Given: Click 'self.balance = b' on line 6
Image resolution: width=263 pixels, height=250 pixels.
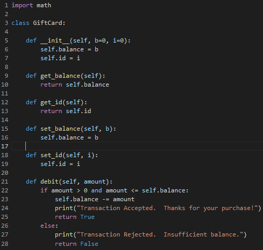Looking at the screenshot, I should coord(69,49).
